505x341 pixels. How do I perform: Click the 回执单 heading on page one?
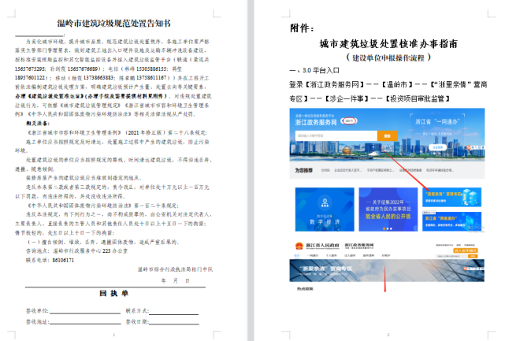(x=116, y=294)
